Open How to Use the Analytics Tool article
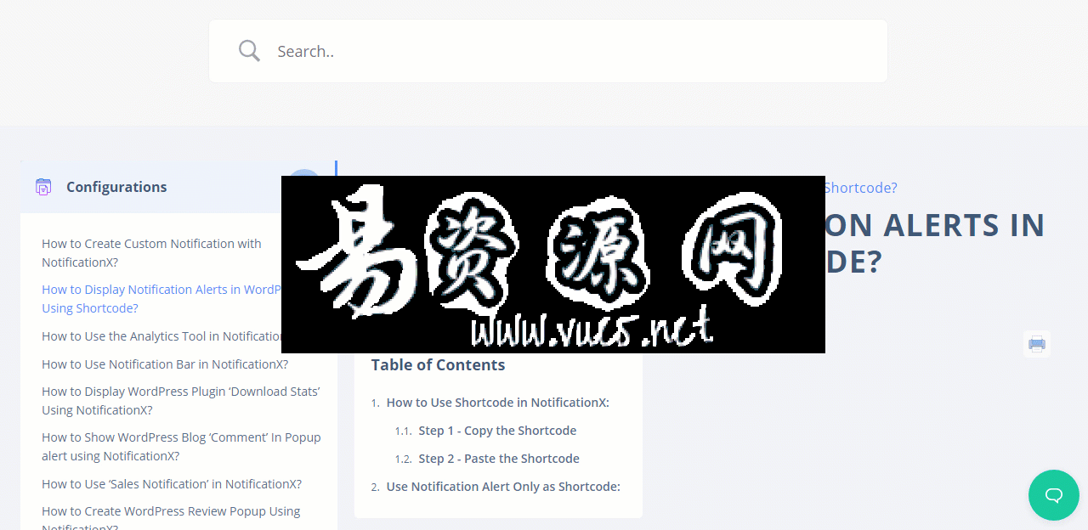Image resolution: width=1088 pixels, height=530 pixels. click(161, 336)
